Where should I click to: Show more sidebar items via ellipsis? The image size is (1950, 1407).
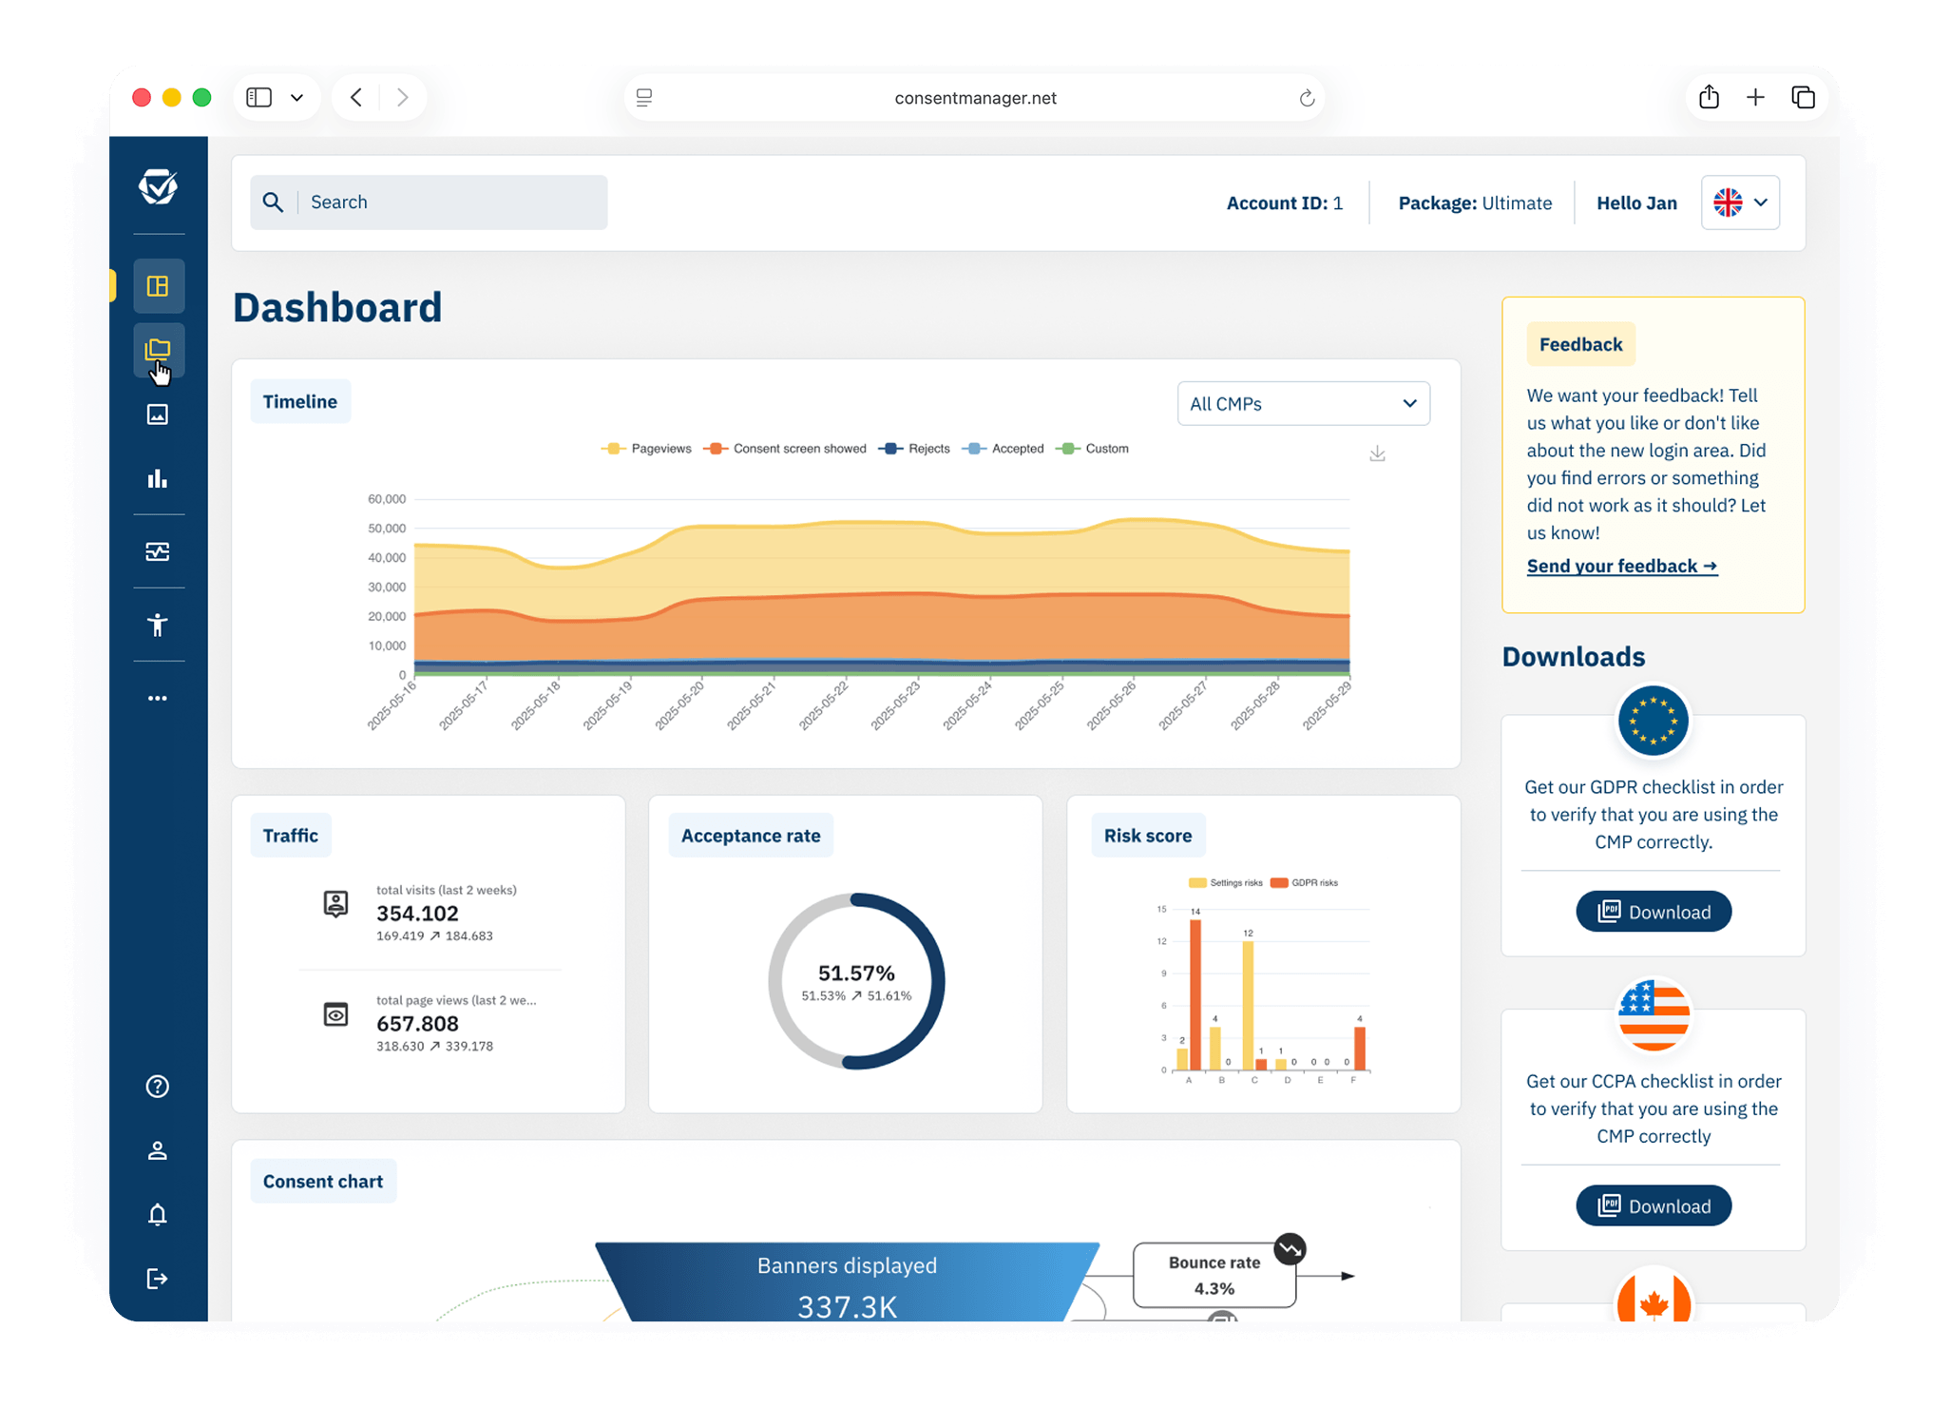click(x=158, y=698)
